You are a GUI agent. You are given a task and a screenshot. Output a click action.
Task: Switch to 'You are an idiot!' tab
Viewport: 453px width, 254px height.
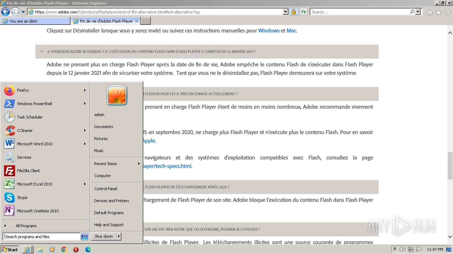coord(35,21)
